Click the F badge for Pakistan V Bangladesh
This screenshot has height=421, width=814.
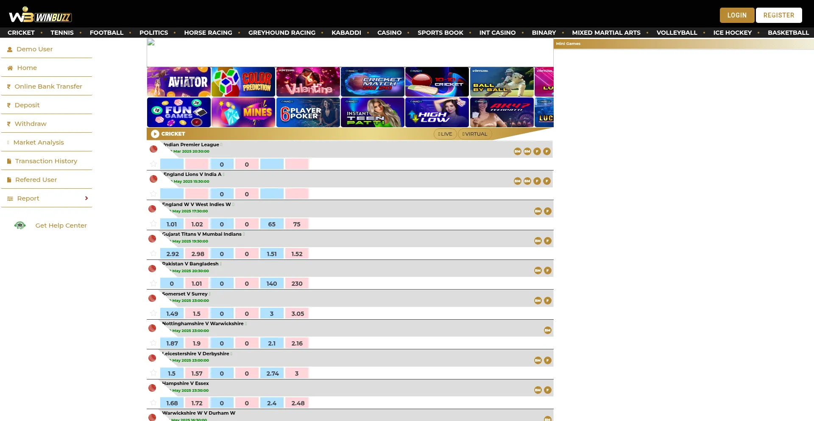[548, 270]
